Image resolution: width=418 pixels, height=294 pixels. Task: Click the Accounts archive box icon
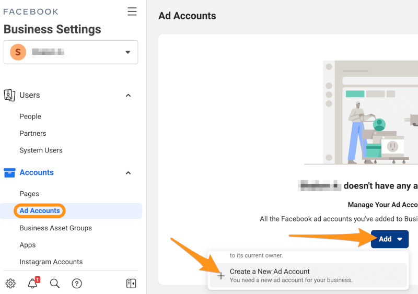[x=9, y=173]
